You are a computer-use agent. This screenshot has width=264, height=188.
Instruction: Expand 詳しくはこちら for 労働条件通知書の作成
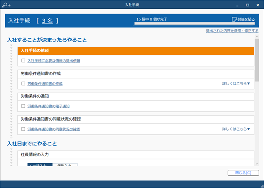click(236, 84)
